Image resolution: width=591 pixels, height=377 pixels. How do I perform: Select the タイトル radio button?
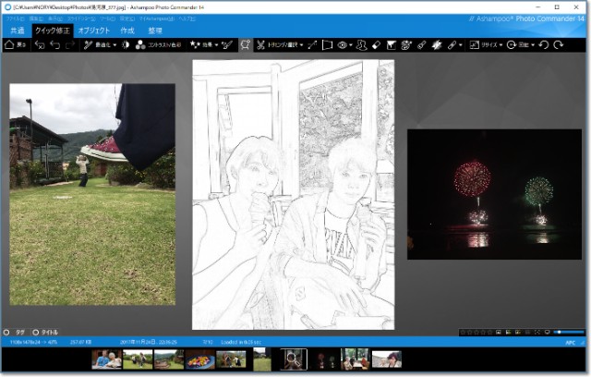[36, 332]
